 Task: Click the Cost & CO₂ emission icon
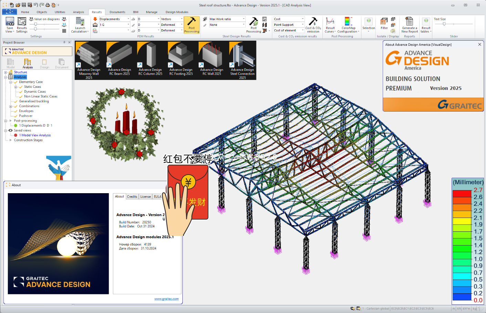click(x=313, y=21)
